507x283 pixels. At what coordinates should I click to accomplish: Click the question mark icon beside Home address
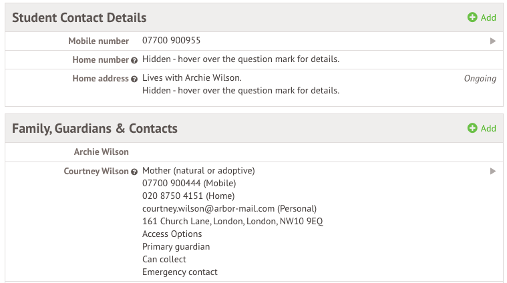click(134, 79)
